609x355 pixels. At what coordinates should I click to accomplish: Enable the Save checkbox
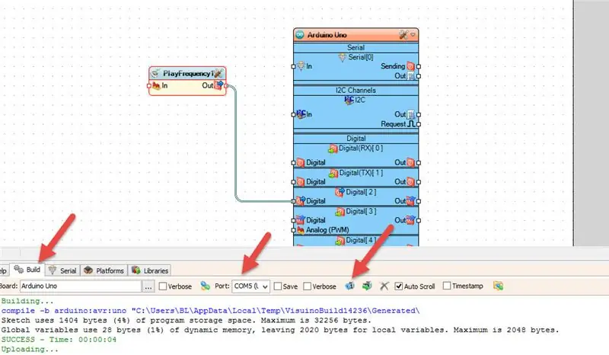278,286
